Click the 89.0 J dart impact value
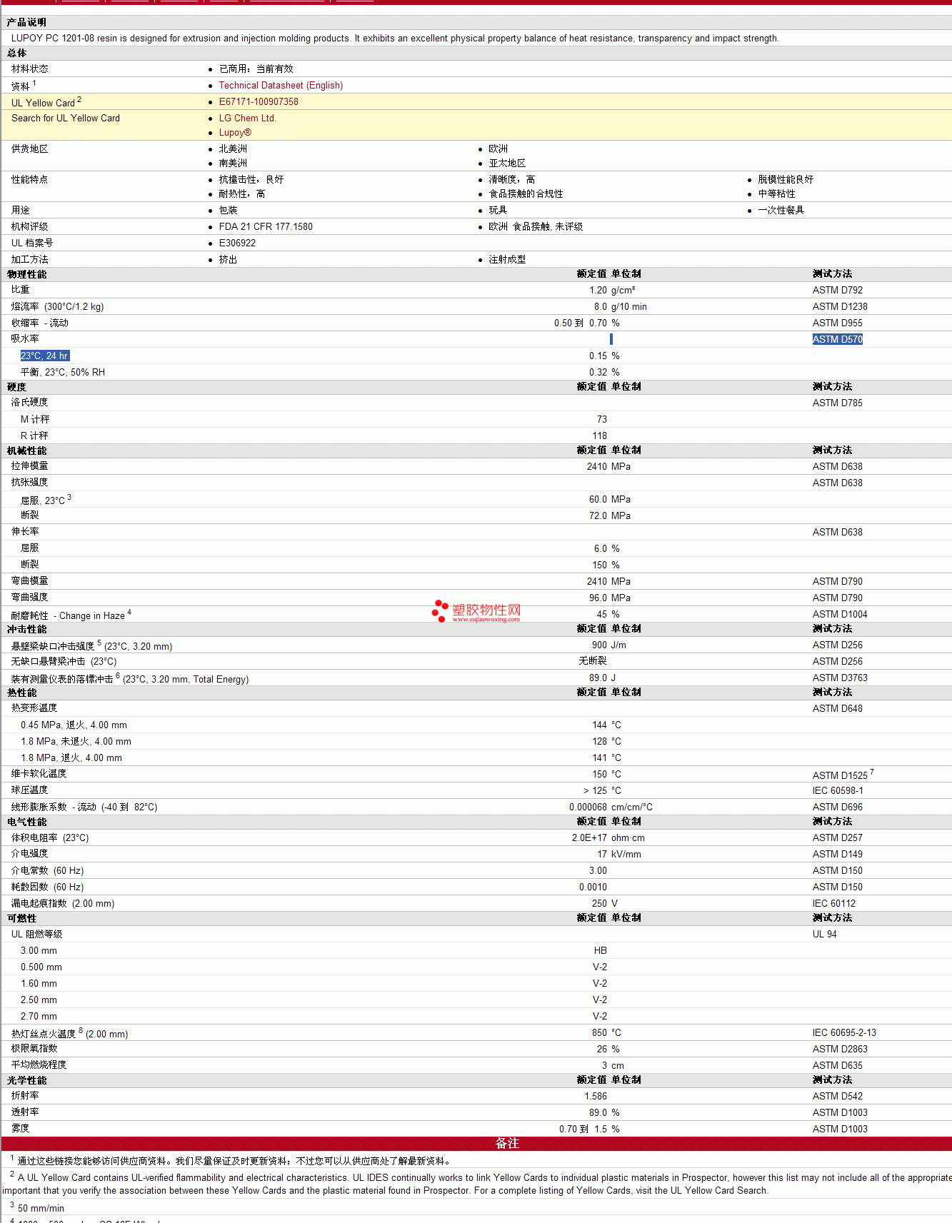 tap(602, 678)
